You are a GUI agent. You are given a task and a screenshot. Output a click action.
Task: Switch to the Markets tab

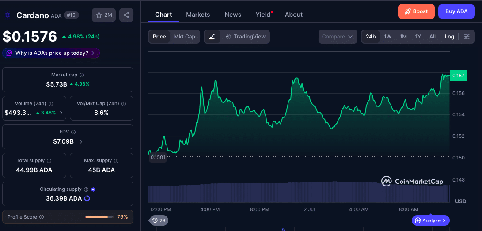point(198,15)
